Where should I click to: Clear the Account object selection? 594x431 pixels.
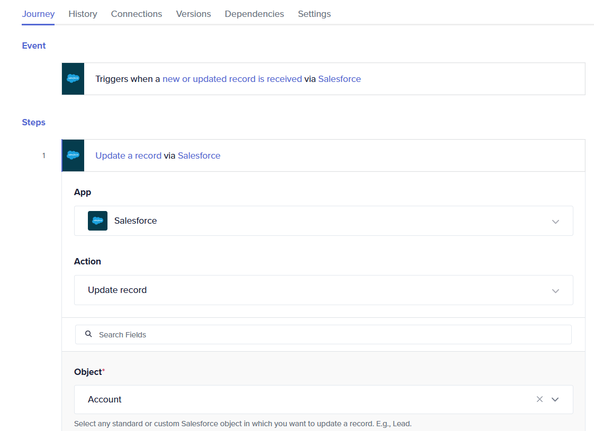[539, 399]
